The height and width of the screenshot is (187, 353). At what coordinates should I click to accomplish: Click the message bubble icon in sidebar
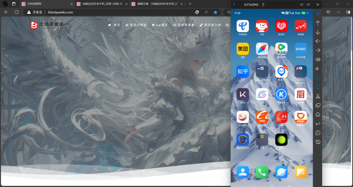click(x=317, y=133)
